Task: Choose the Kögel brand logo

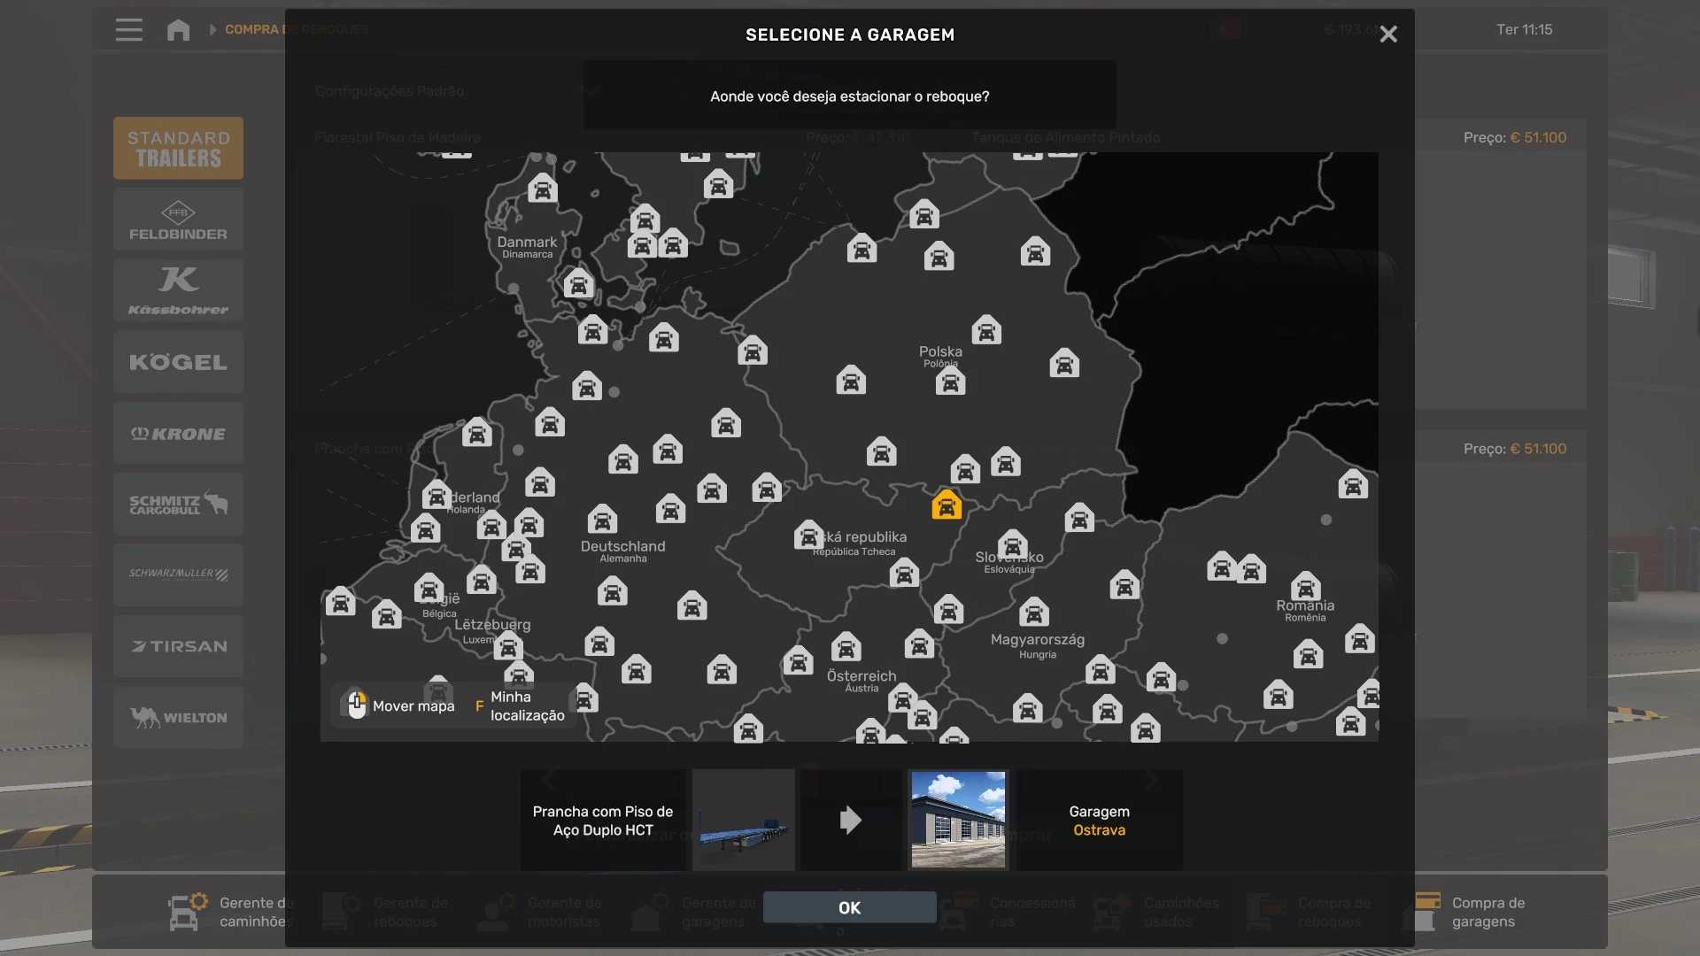Action: coord(178,362)
